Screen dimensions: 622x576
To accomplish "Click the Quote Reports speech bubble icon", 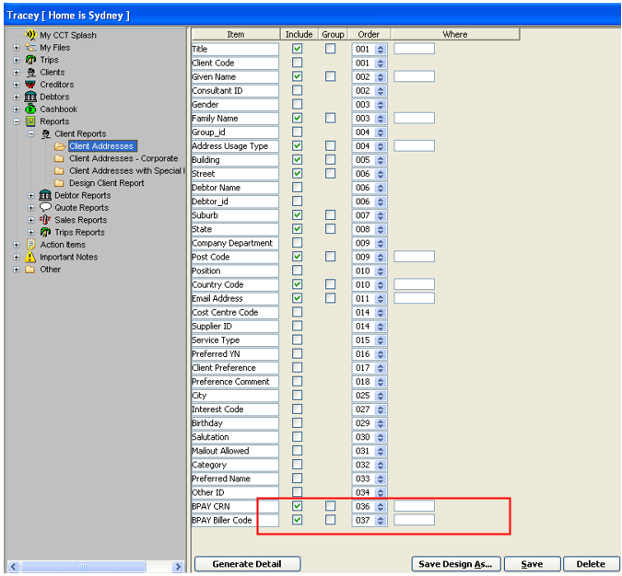I will pyautogui.click(x=45, y=207).
